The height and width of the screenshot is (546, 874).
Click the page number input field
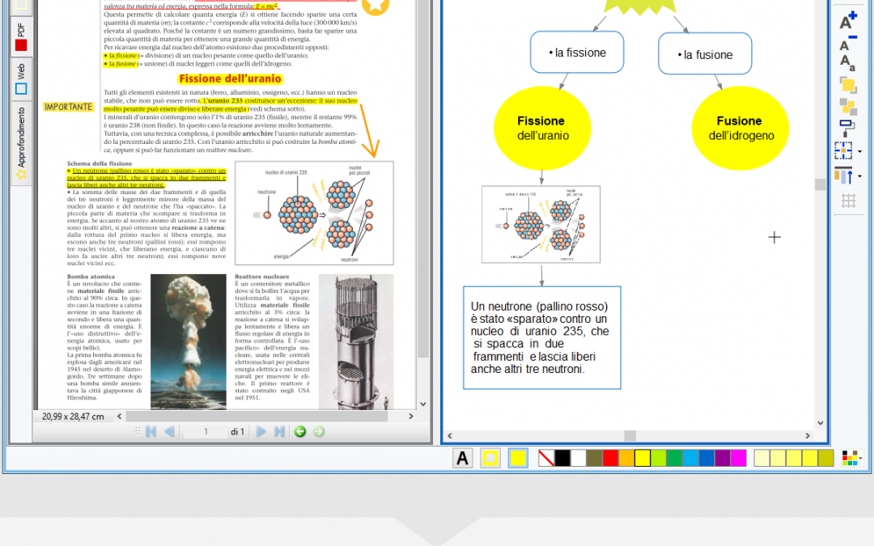[206, 432]
